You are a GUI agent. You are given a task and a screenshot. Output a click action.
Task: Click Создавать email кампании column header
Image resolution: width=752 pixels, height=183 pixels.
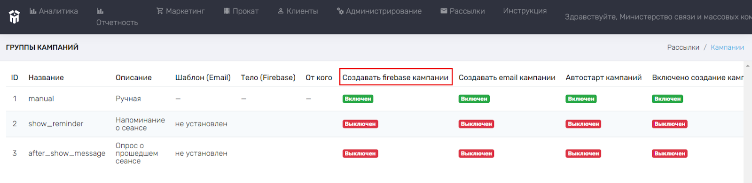coord(507,77)
